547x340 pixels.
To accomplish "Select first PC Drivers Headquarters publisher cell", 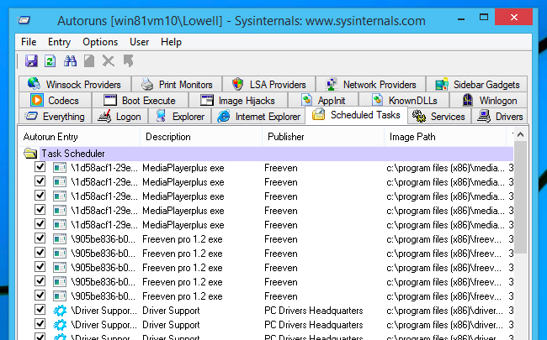I will click(x=314, y=311).
